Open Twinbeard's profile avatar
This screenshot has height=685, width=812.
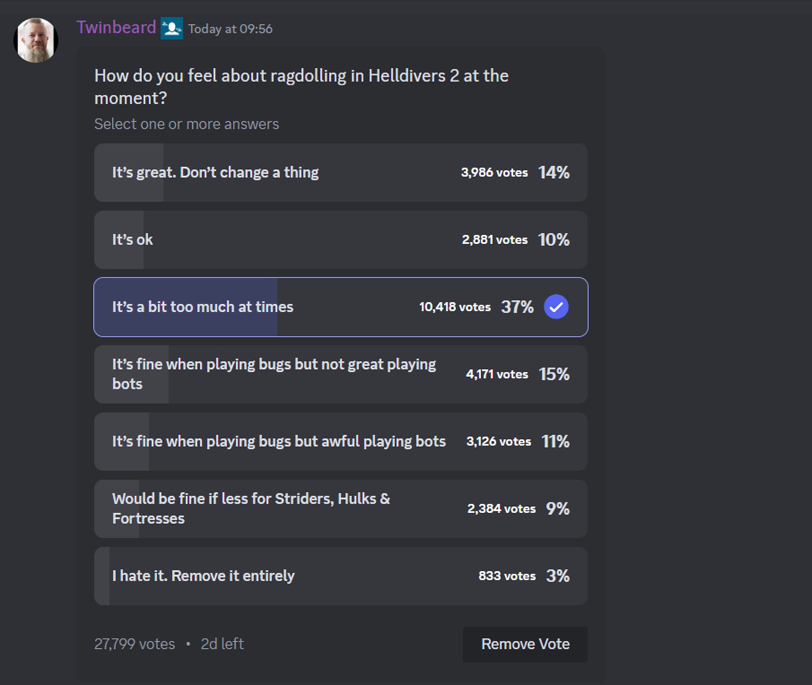point(36,40)
